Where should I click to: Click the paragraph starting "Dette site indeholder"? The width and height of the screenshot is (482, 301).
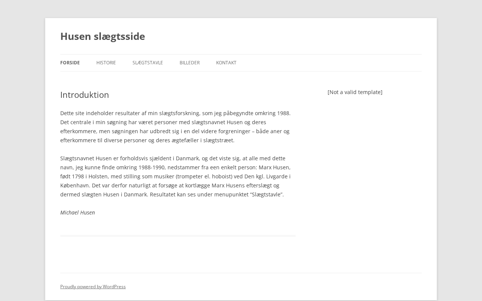[x=175, y=127]
